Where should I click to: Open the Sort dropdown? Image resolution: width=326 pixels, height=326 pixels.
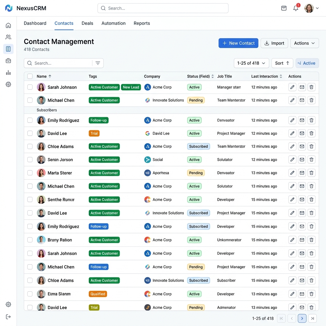pos(282,63)
